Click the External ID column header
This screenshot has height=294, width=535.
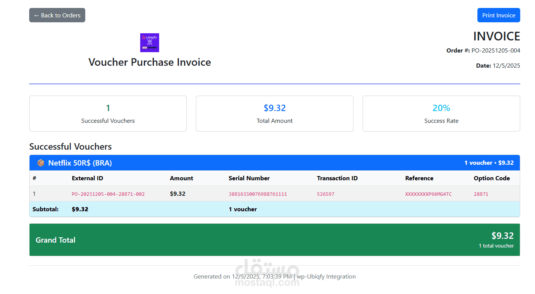(x=88, y=178)
